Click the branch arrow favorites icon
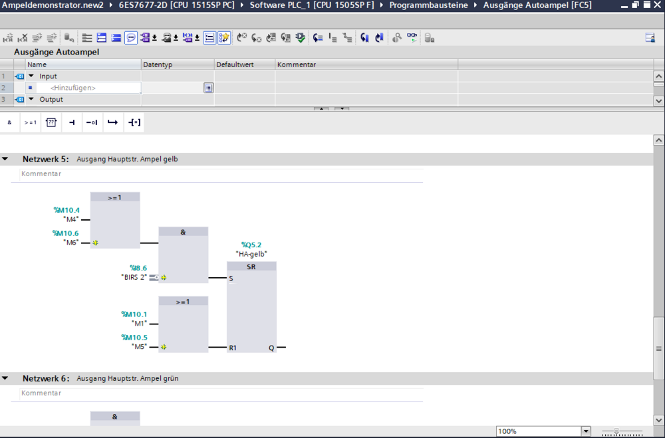 click(113, 122)
